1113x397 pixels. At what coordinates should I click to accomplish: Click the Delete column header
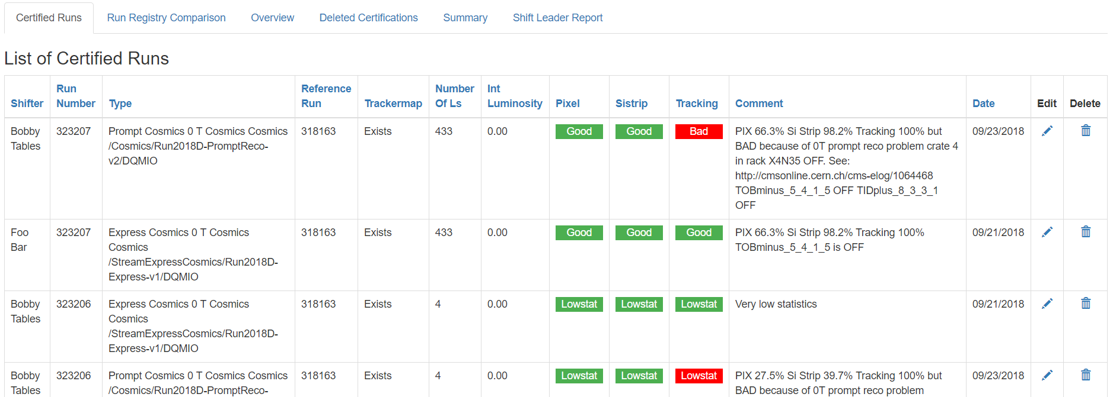coord(1085,104)
